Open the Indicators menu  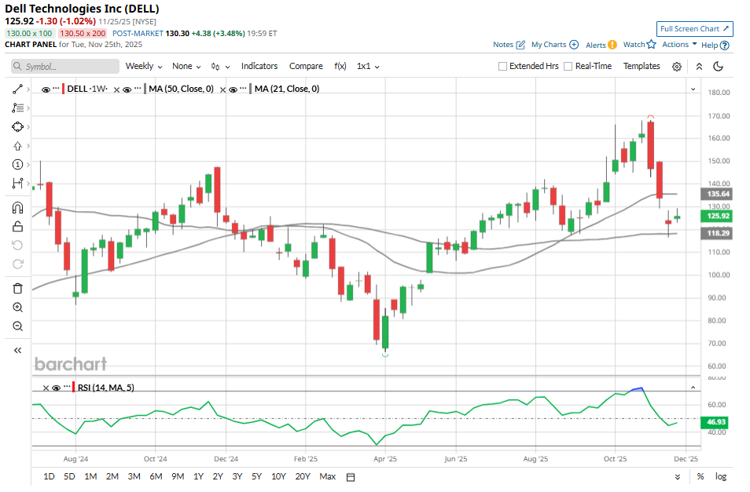point(259,67)
